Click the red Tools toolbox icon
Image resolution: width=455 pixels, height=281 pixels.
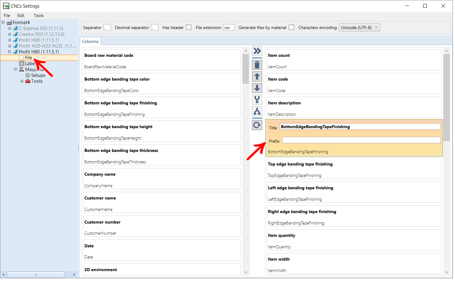pyautogui.click(x=28, y=81)
